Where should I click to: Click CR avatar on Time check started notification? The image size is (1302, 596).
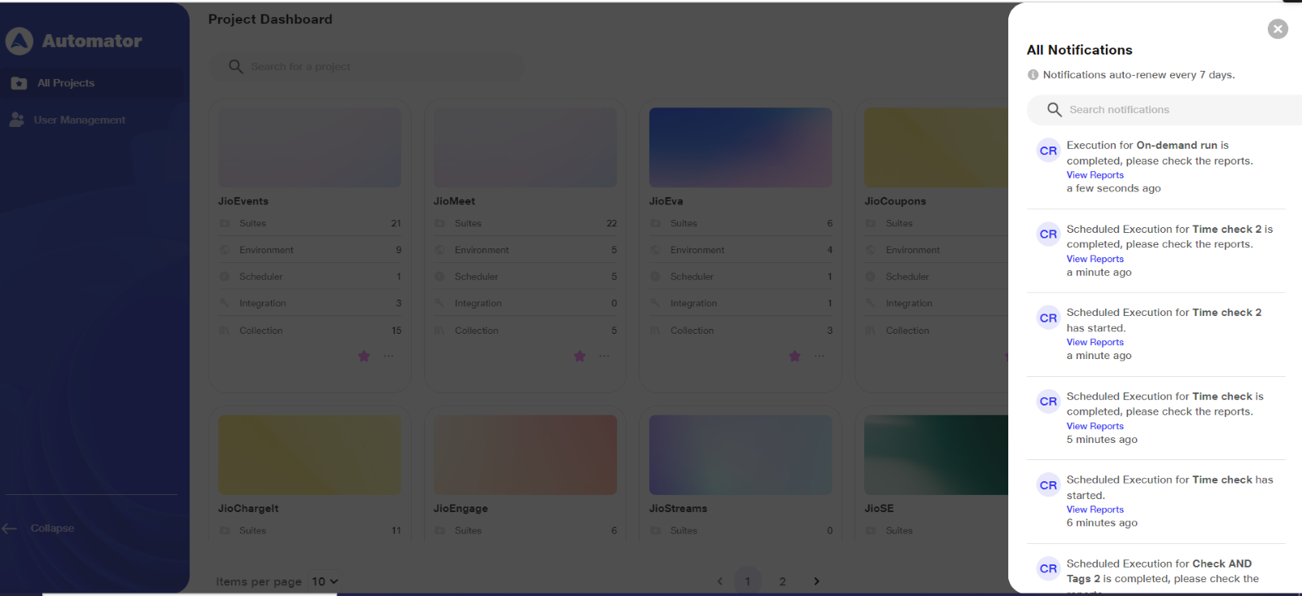[1048, 485]
